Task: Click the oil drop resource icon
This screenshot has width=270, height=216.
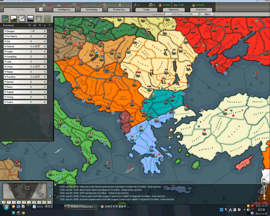Action: (89, 5)
